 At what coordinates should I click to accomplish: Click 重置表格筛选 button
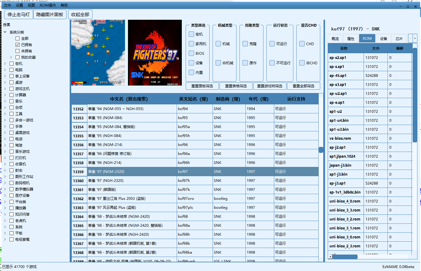click(236, 86)
